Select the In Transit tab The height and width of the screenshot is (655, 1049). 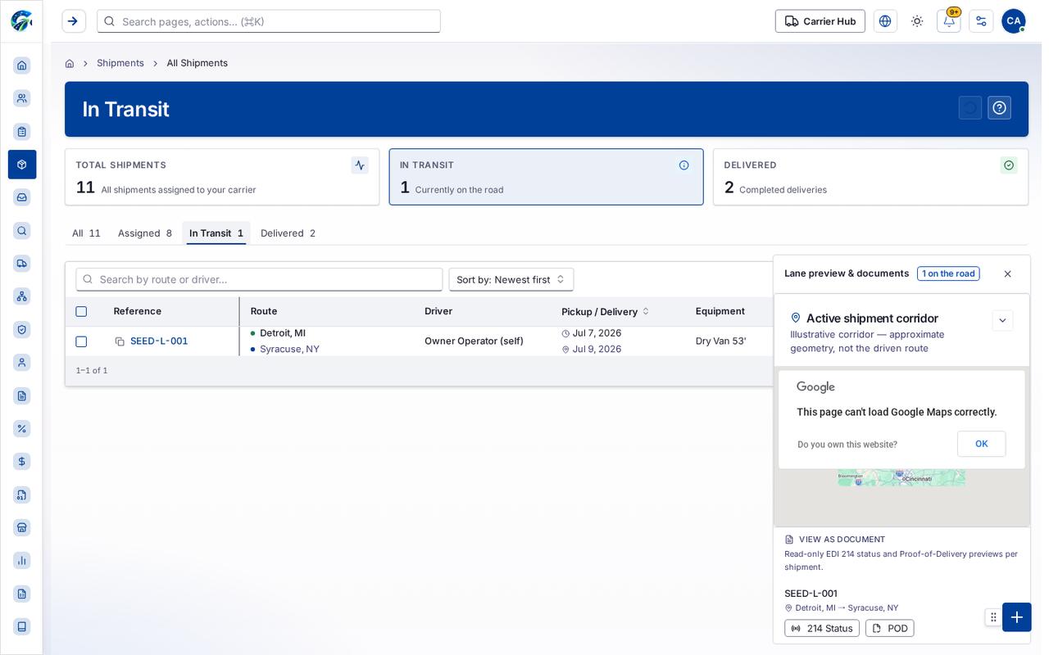(x=216, y=233)
